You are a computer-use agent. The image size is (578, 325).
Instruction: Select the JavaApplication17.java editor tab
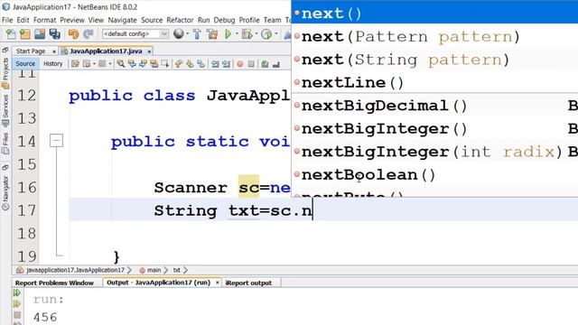pyautogui.click(x=106, y=51)
